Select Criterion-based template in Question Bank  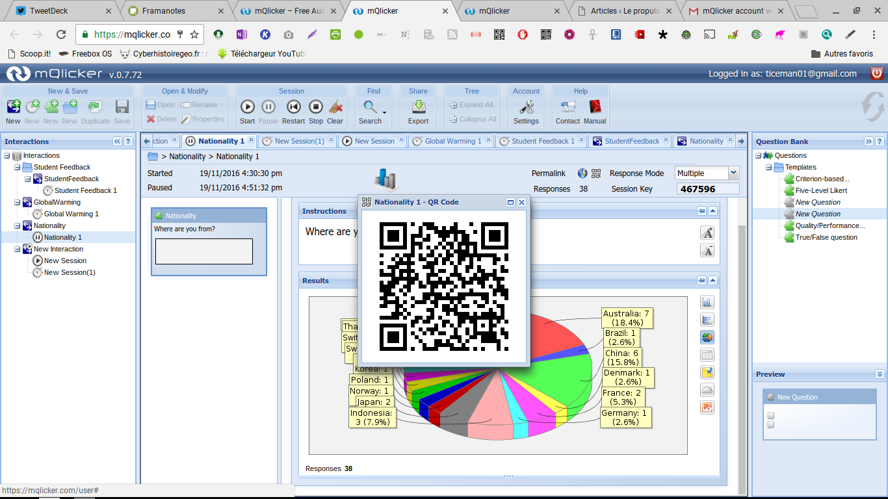point(822,179)
